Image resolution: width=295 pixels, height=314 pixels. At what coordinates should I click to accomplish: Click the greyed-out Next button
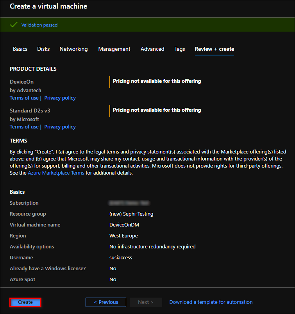pos(145,302)
